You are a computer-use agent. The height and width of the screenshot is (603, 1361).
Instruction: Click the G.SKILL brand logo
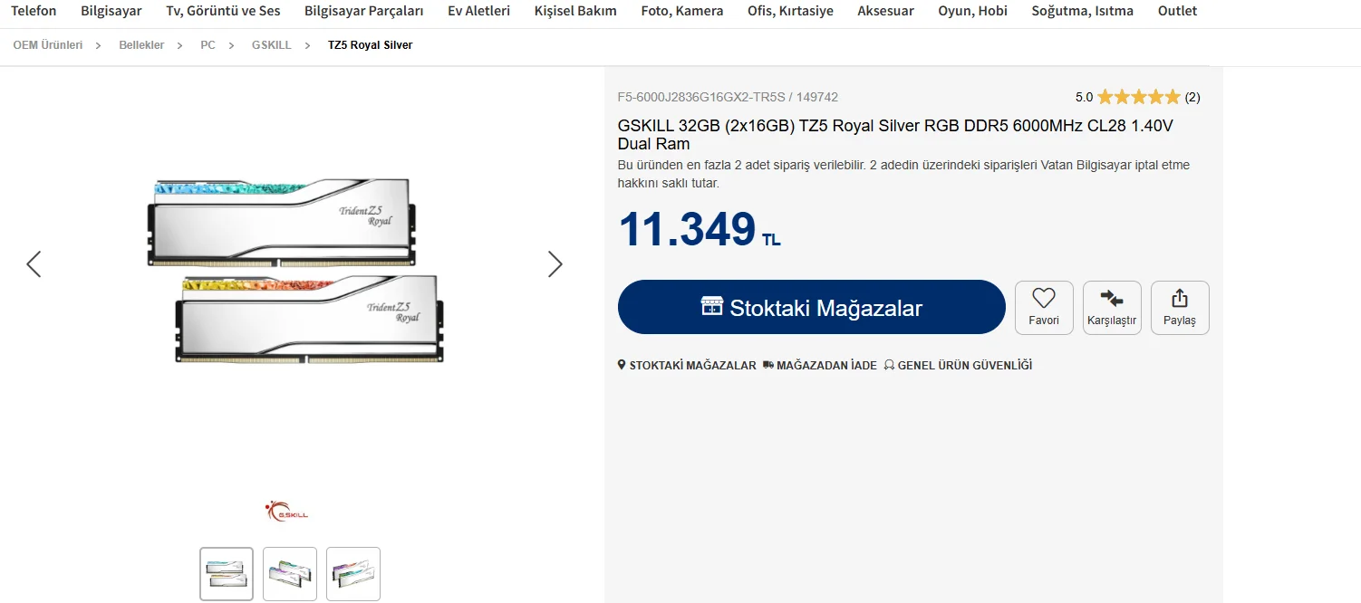coord(286,512)
